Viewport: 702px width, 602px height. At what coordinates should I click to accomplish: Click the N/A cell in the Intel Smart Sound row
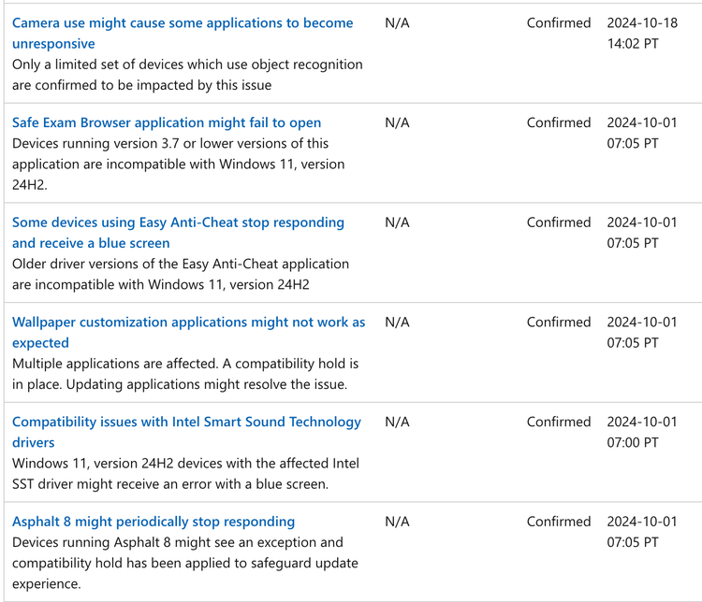click(x=397, y=422)
